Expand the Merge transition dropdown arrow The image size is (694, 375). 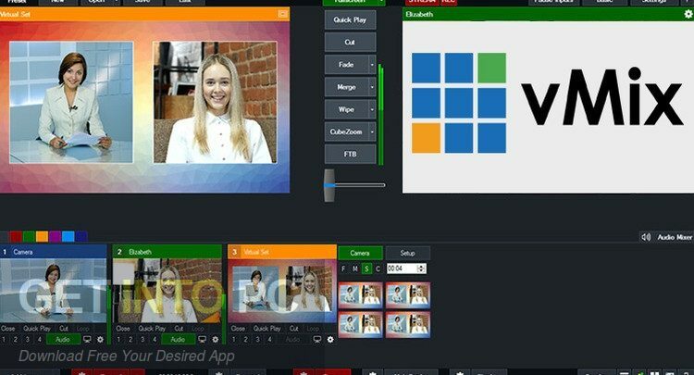pyautogui.click(x=372, y=87)
